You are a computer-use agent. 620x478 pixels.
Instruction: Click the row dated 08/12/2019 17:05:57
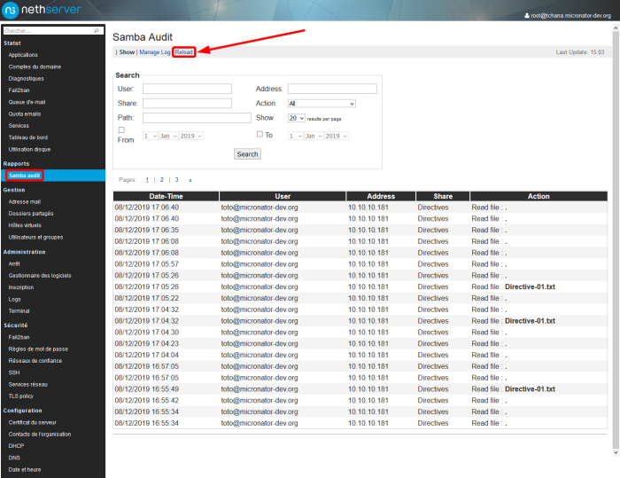360,263
